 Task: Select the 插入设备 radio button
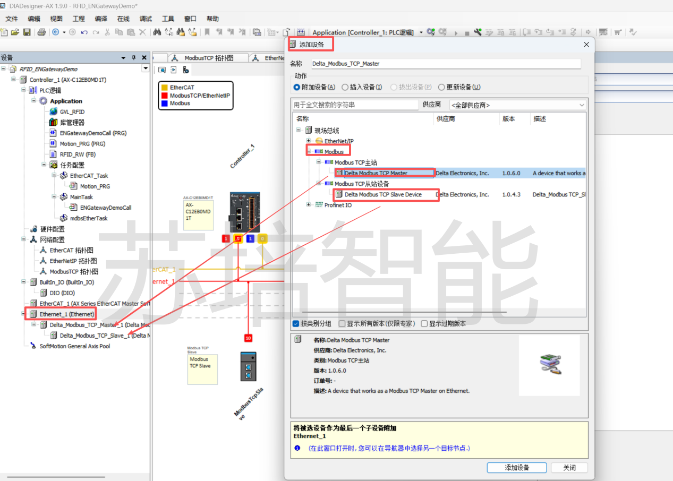pos(345,87)
